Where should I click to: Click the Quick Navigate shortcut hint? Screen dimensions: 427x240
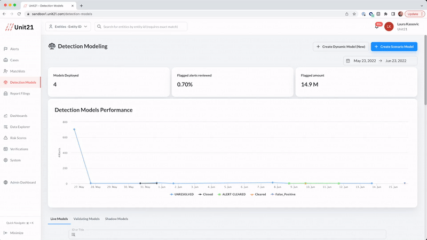coord(20,223)
